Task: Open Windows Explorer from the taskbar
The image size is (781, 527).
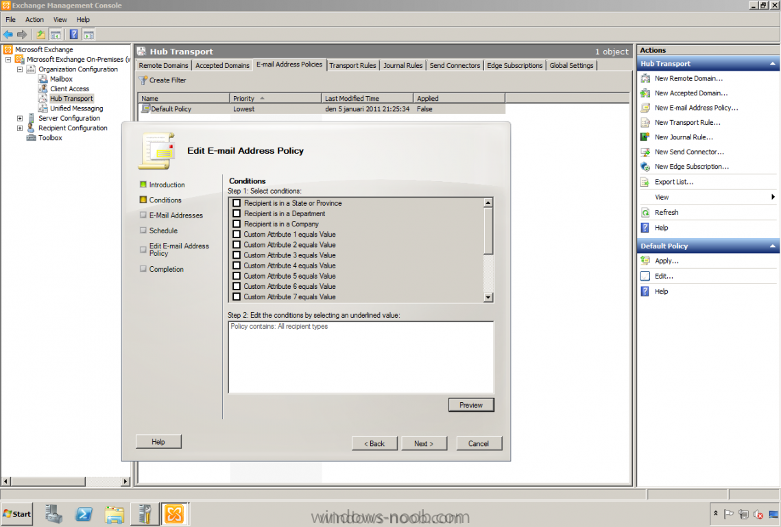Action: click(114, 514)
